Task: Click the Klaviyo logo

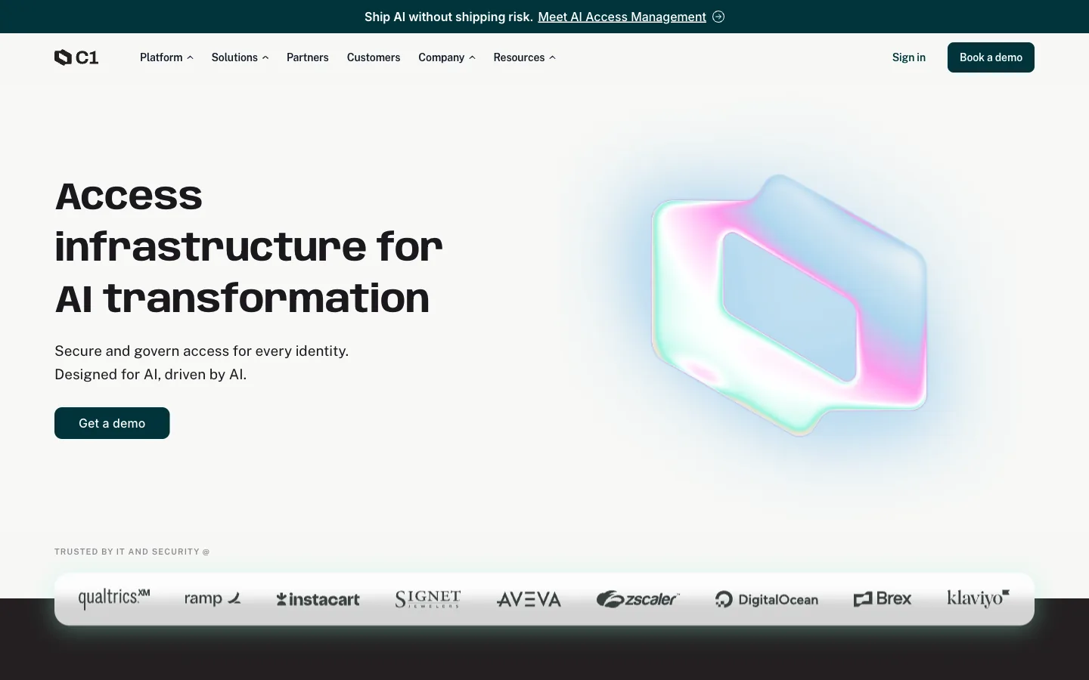Action: 979,598
